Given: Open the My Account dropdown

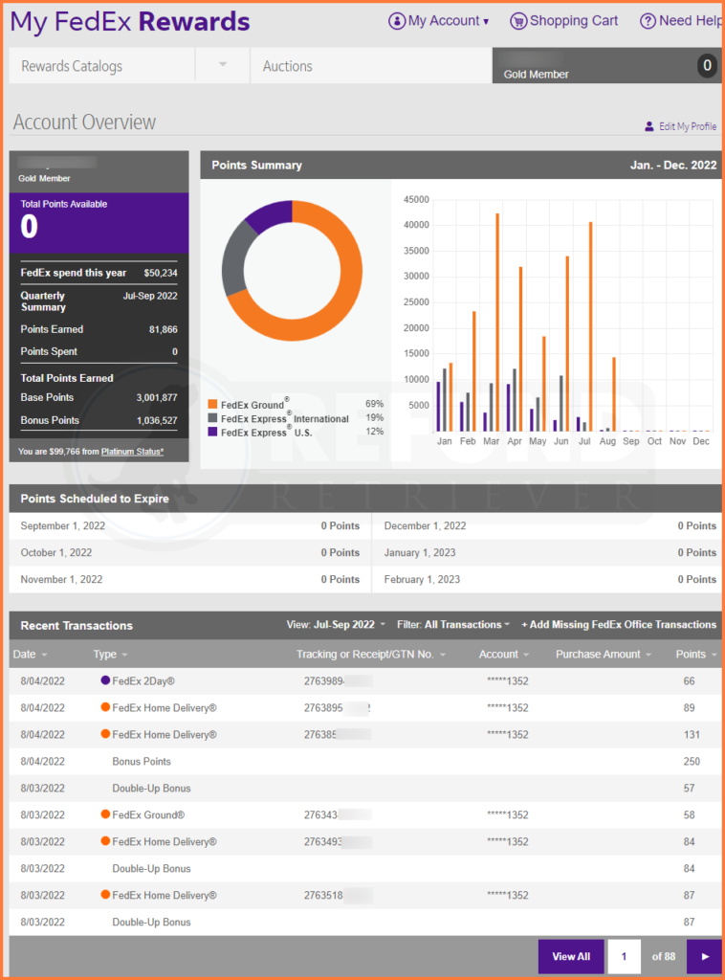Looking at the screenshot, I should (x=439, y=21).
